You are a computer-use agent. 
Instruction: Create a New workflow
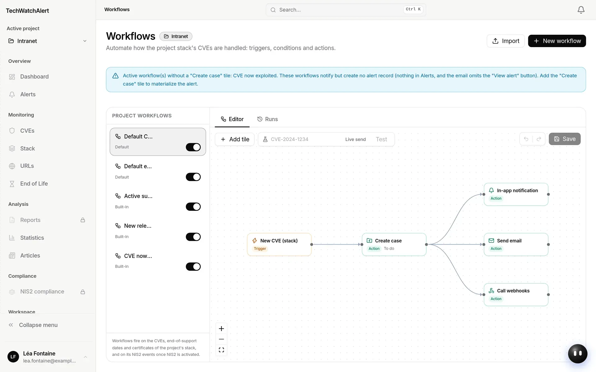(557, 41)
